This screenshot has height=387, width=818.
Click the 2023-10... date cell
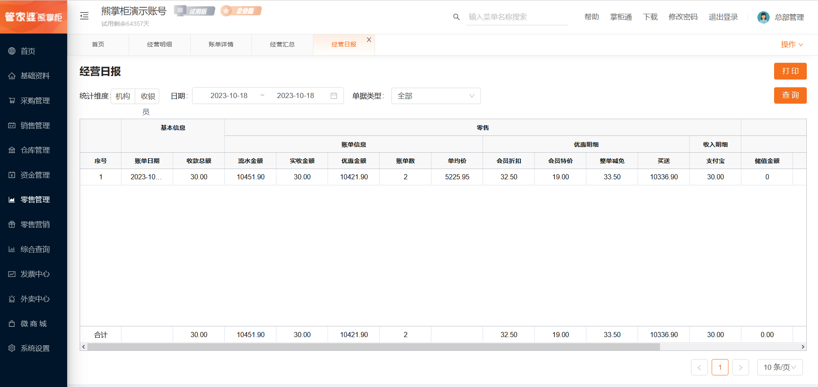coord(146,177)
